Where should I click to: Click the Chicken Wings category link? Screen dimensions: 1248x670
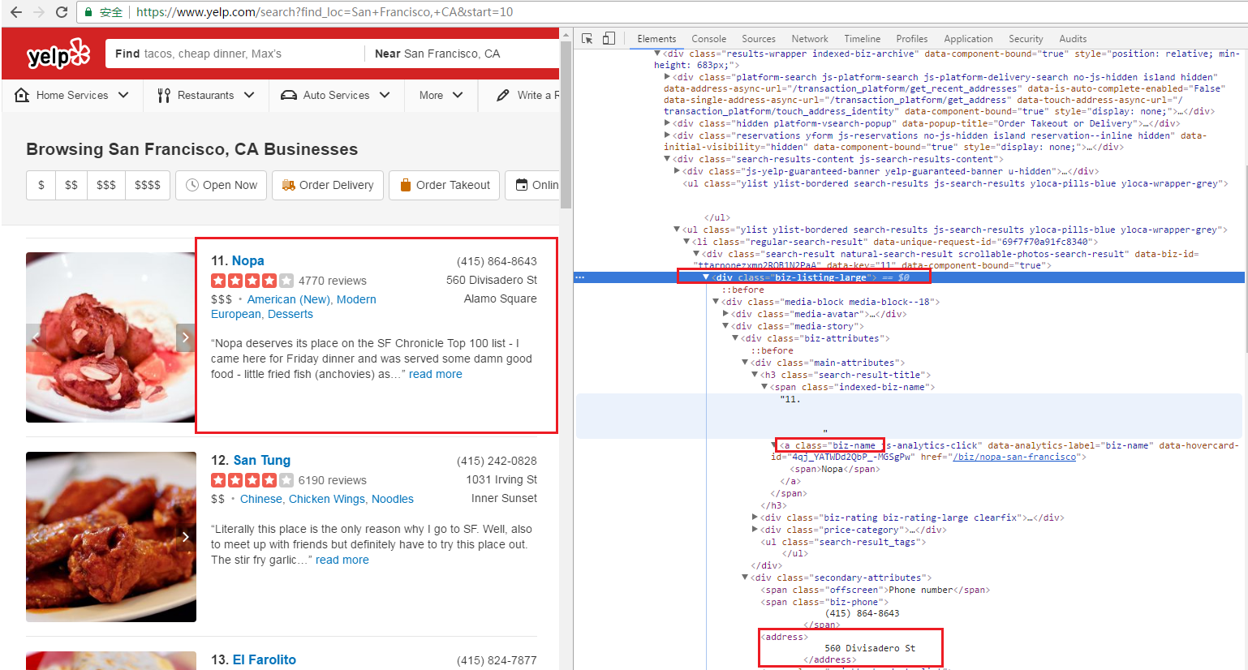click(327, 499)
